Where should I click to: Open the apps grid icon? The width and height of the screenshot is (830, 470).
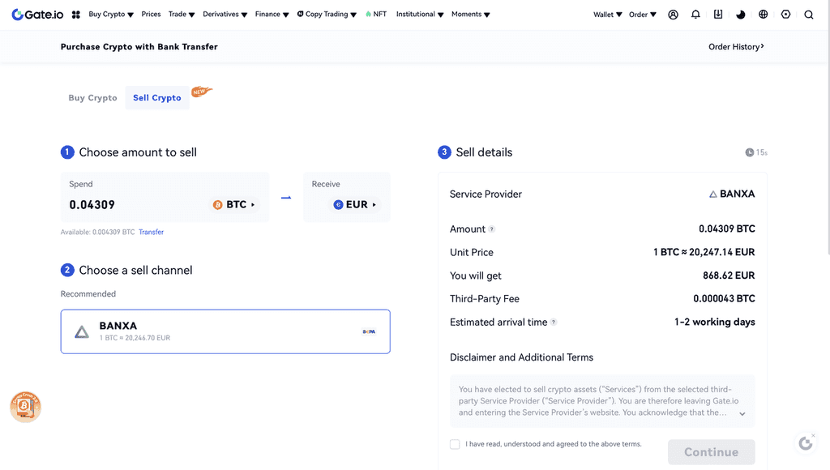(x=76, y=15)
